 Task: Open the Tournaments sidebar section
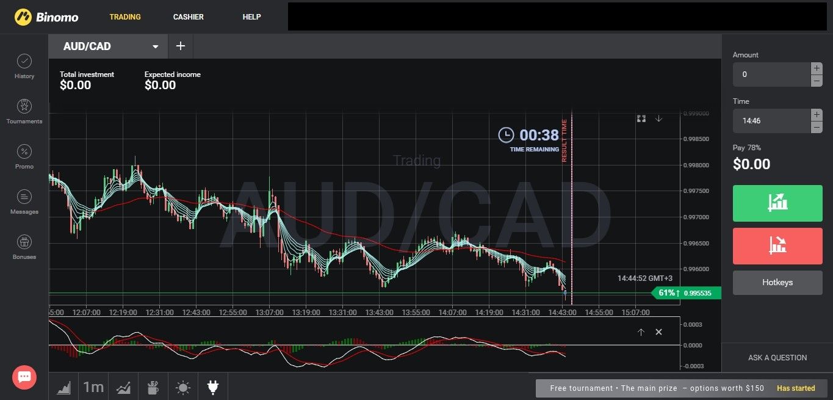click(24, 112)
